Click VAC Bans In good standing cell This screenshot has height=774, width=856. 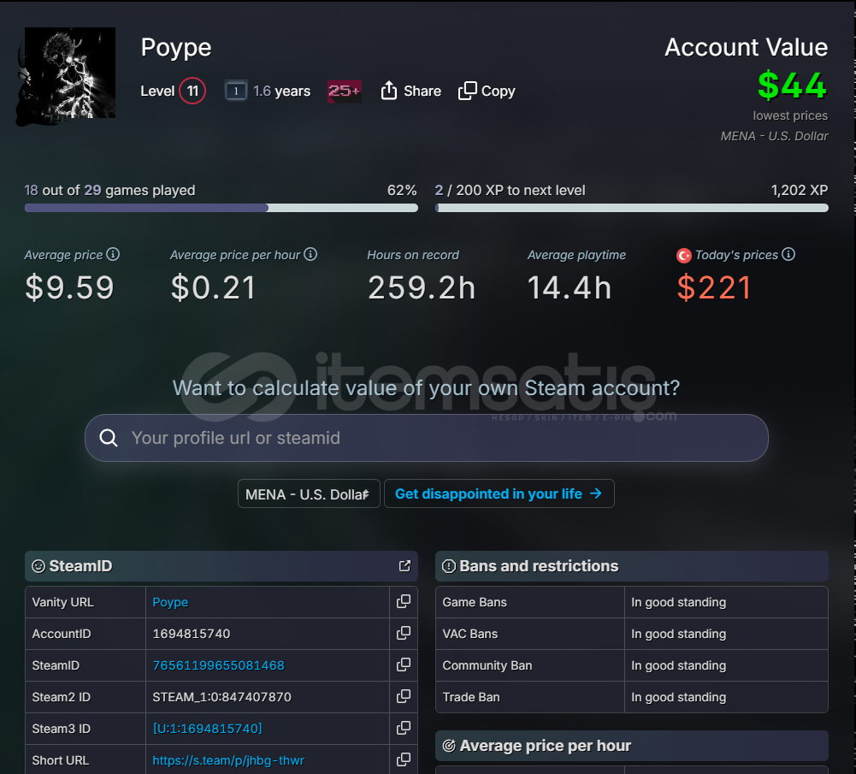coord(726,634)
